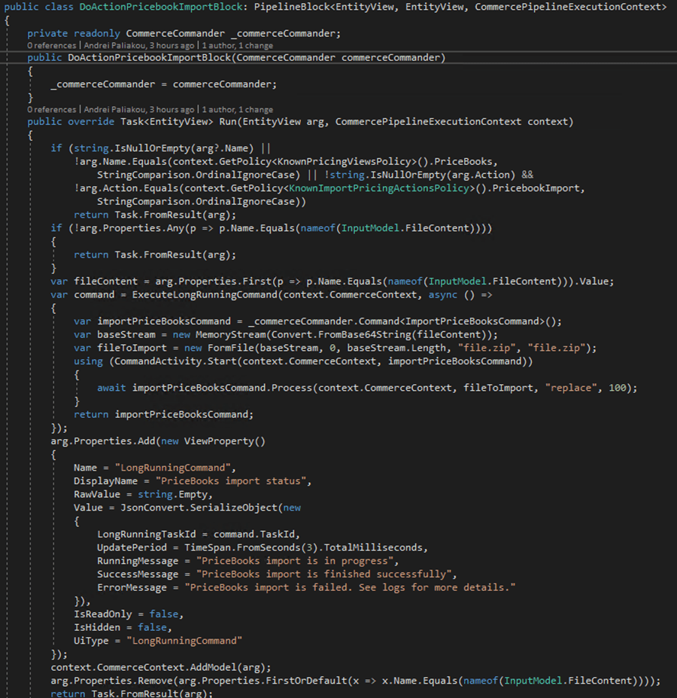Open '0 references' CodeLens above Run method
Image resolution: width=677 pixels, height=698 pixels.
click(52, 109)
